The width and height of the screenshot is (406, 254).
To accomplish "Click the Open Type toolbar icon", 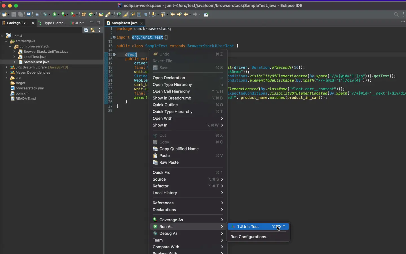I will [x=101, y=14].
